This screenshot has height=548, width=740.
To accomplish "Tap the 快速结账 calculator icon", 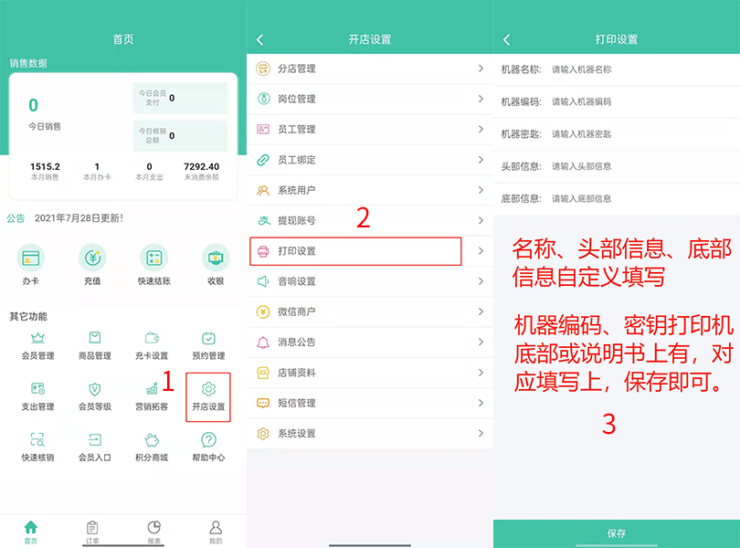I will click(153, 258).
